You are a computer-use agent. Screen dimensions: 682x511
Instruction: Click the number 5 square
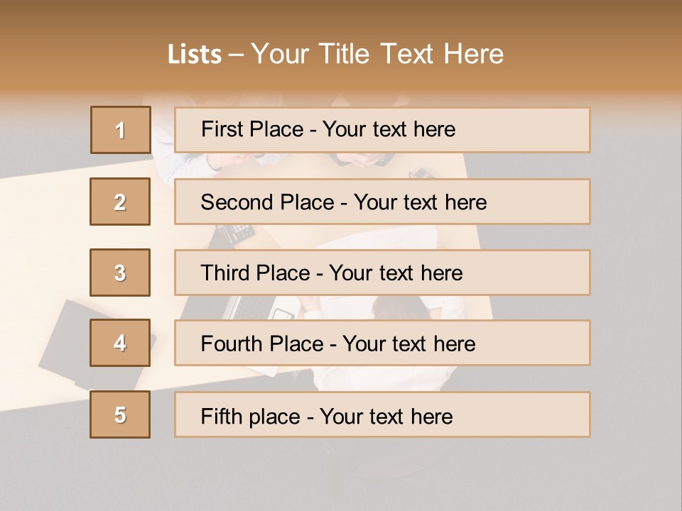coord(120,414)
